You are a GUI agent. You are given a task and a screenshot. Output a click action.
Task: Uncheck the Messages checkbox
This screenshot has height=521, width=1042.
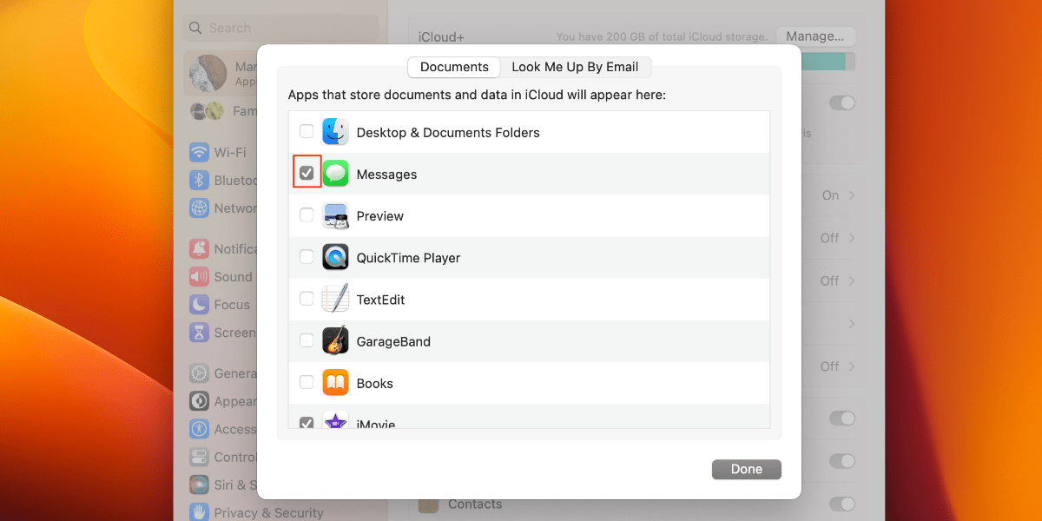(x=307, y=172)
